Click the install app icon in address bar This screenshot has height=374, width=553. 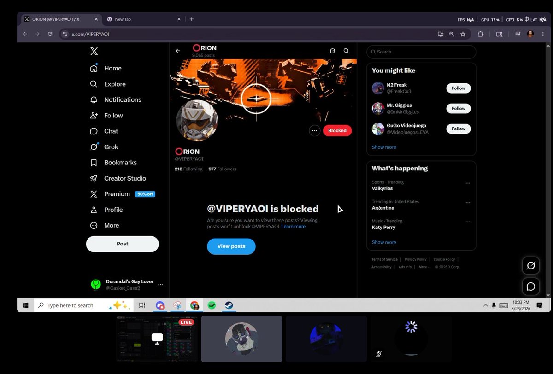tap(440, 34)
